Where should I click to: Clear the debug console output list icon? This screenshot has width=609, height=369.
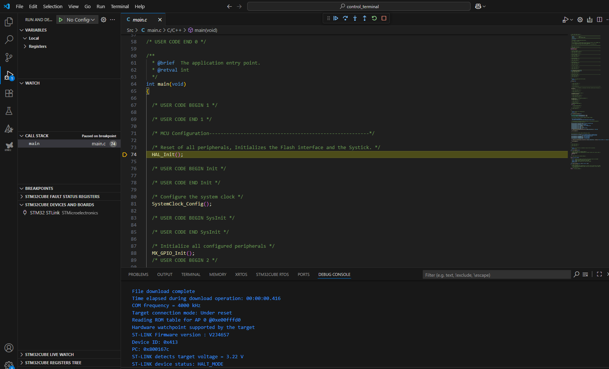585,274
